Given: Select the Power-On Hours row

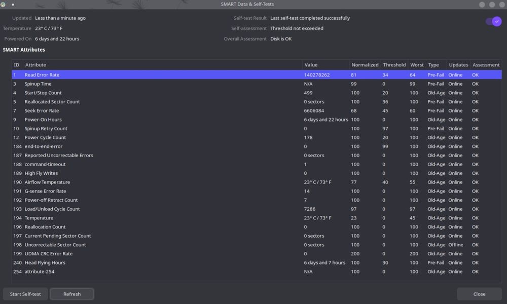Looking at the screenshot, I should 257,120.
